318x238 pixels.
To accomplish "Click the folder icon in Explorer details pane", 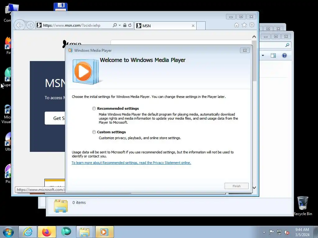I will [x=61, y=206].
